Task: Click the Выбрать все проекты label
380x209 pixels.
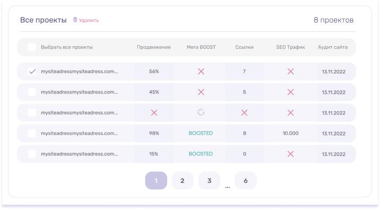Action: tap(67, 47)
